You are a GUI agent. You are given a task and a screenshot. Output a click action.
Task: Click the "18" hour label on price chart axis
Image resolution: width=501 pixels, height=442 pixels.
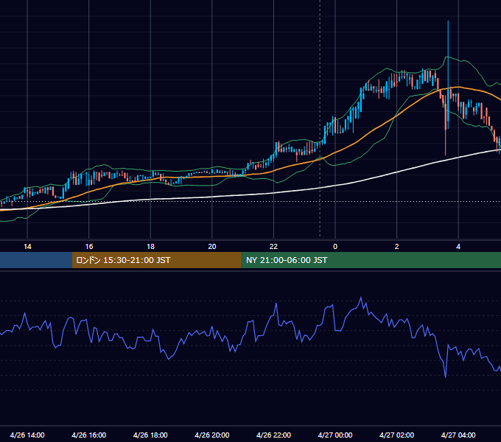coord(150,247)
